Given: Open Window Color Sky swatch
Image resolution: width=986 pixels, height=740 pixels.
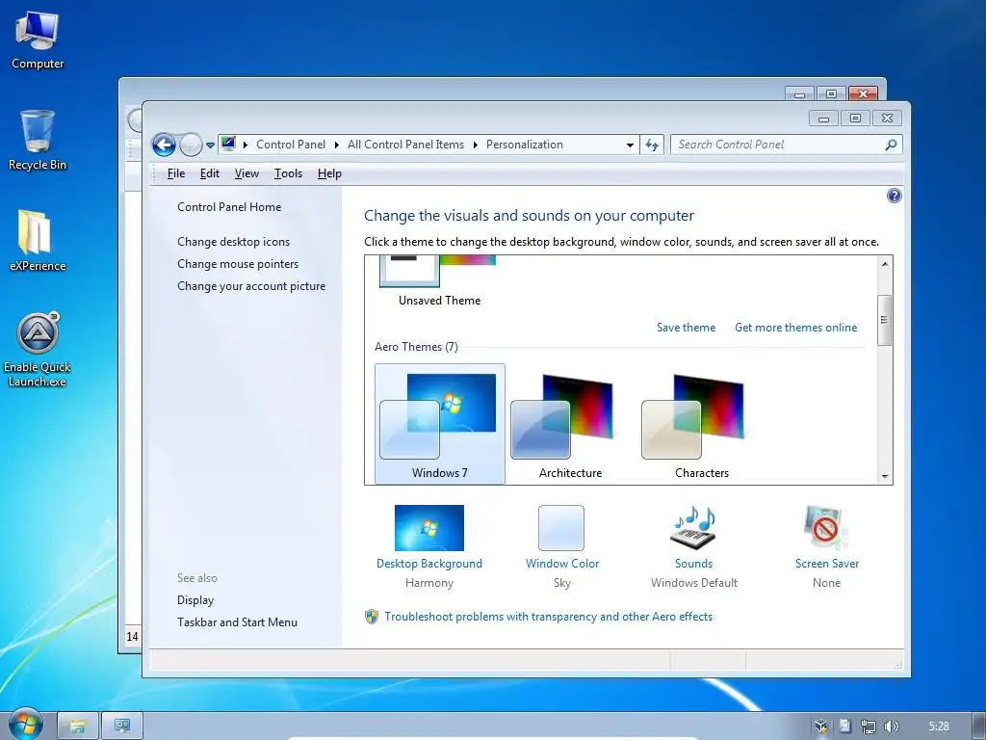Looking at the screenshot, I should [x=561, y=528].
